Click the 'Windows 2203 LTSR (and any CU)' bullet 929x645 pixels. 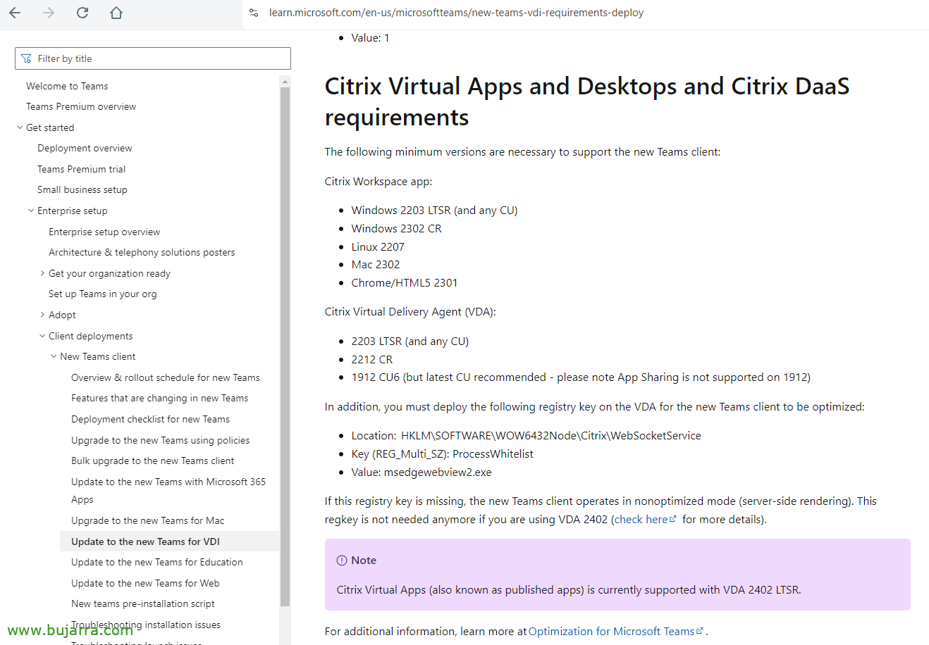(x=434, y=210)
